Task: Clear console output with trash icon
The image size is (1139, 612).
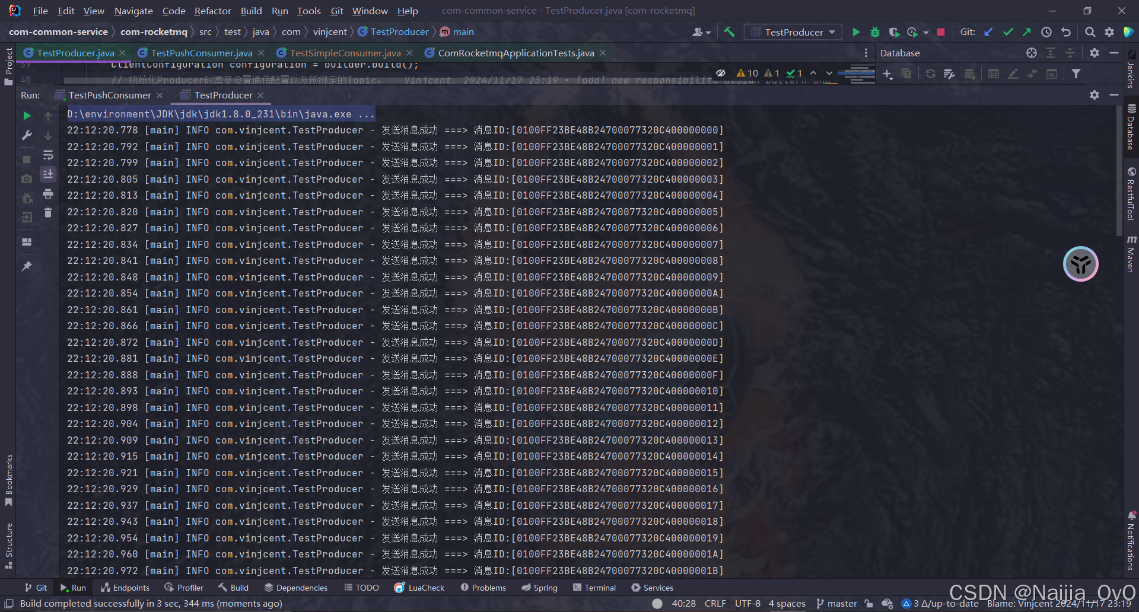Action: pos(48,212)
